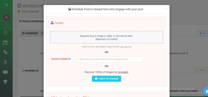This screenshot has height=97, width=208.
Task: Switch to the Scheduler tab
Action: pyautogui.click(x=30, y=33)
